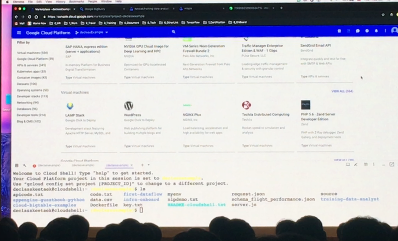The width and height of the screenshot is (398, 241).
Task: Click the Cloud Shell keyboard icon
Action: [x=16, y=165]
